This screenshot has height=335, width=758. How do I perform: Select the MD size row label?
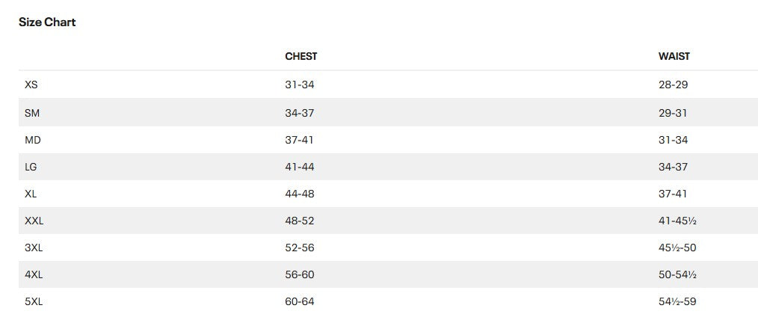tap(32, 141)
